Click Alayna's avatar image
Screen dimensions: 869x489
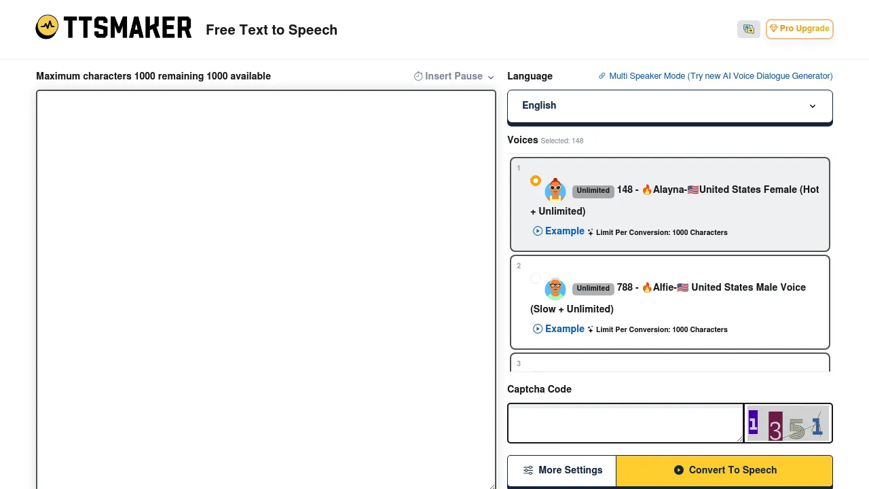(x=555, y=191)
